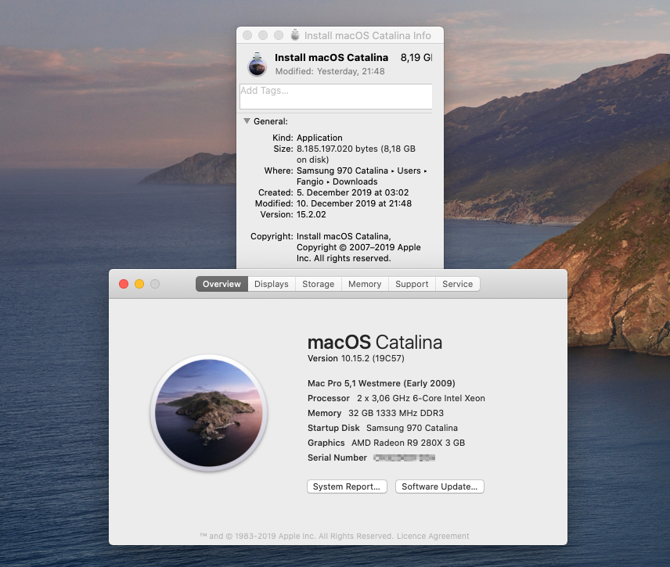Click the 'AMD Radeon R9 280X 3 GB' value
Viewport: 670px width, 567px height.
(x=408, y=443)
